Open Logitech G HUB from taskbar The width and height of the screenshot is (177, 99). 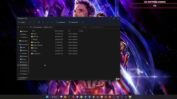coord(126,97)
